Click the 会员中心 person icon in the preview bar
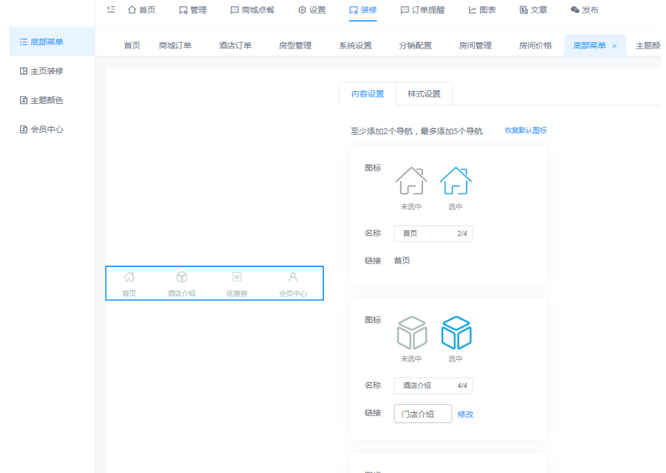The height and width of the screenshot is (473, 666). [293, 277]
